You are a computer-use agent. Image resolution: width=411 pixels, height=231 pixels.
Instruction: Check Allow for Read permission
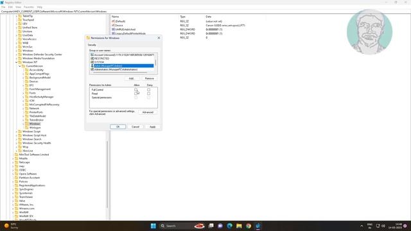(x=136, y=94)
